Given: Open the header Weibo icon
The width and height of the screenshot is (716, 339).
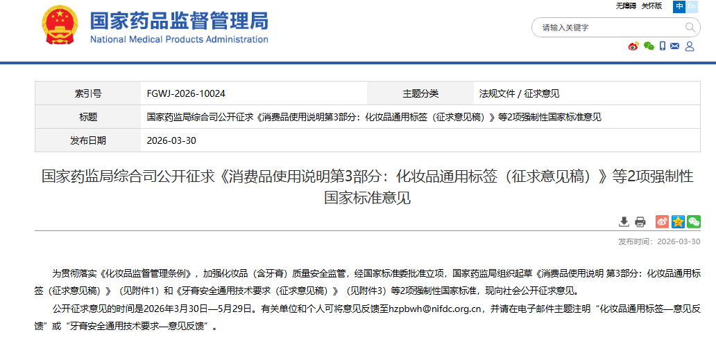Looking at the screenshot, I should 633,46.
